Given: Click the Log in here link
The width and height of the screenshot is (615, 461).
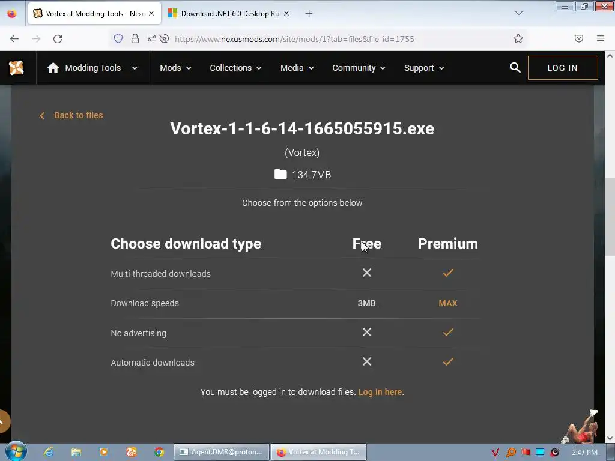Looking at the screenshot, I should pos(381,392).
